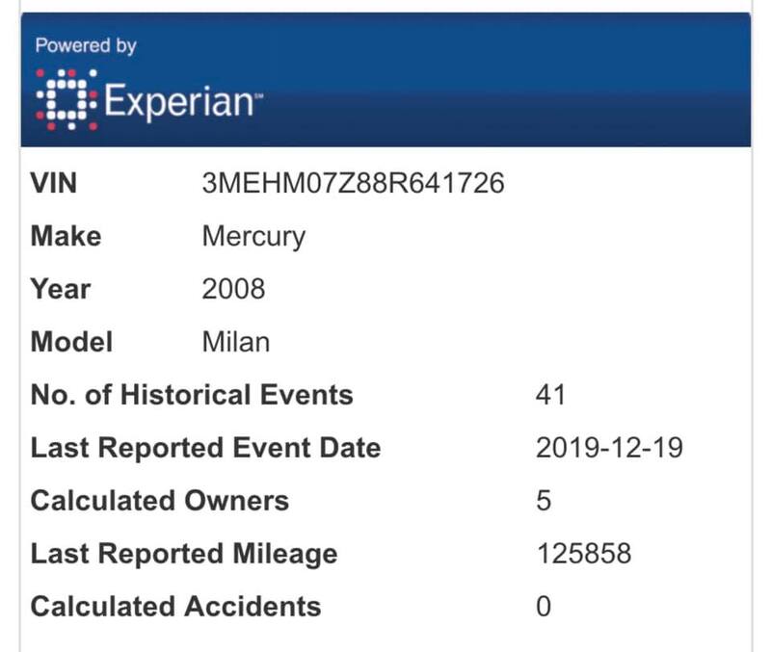Click the VIN field label
The image size is (771, 652).
point(54,183)
